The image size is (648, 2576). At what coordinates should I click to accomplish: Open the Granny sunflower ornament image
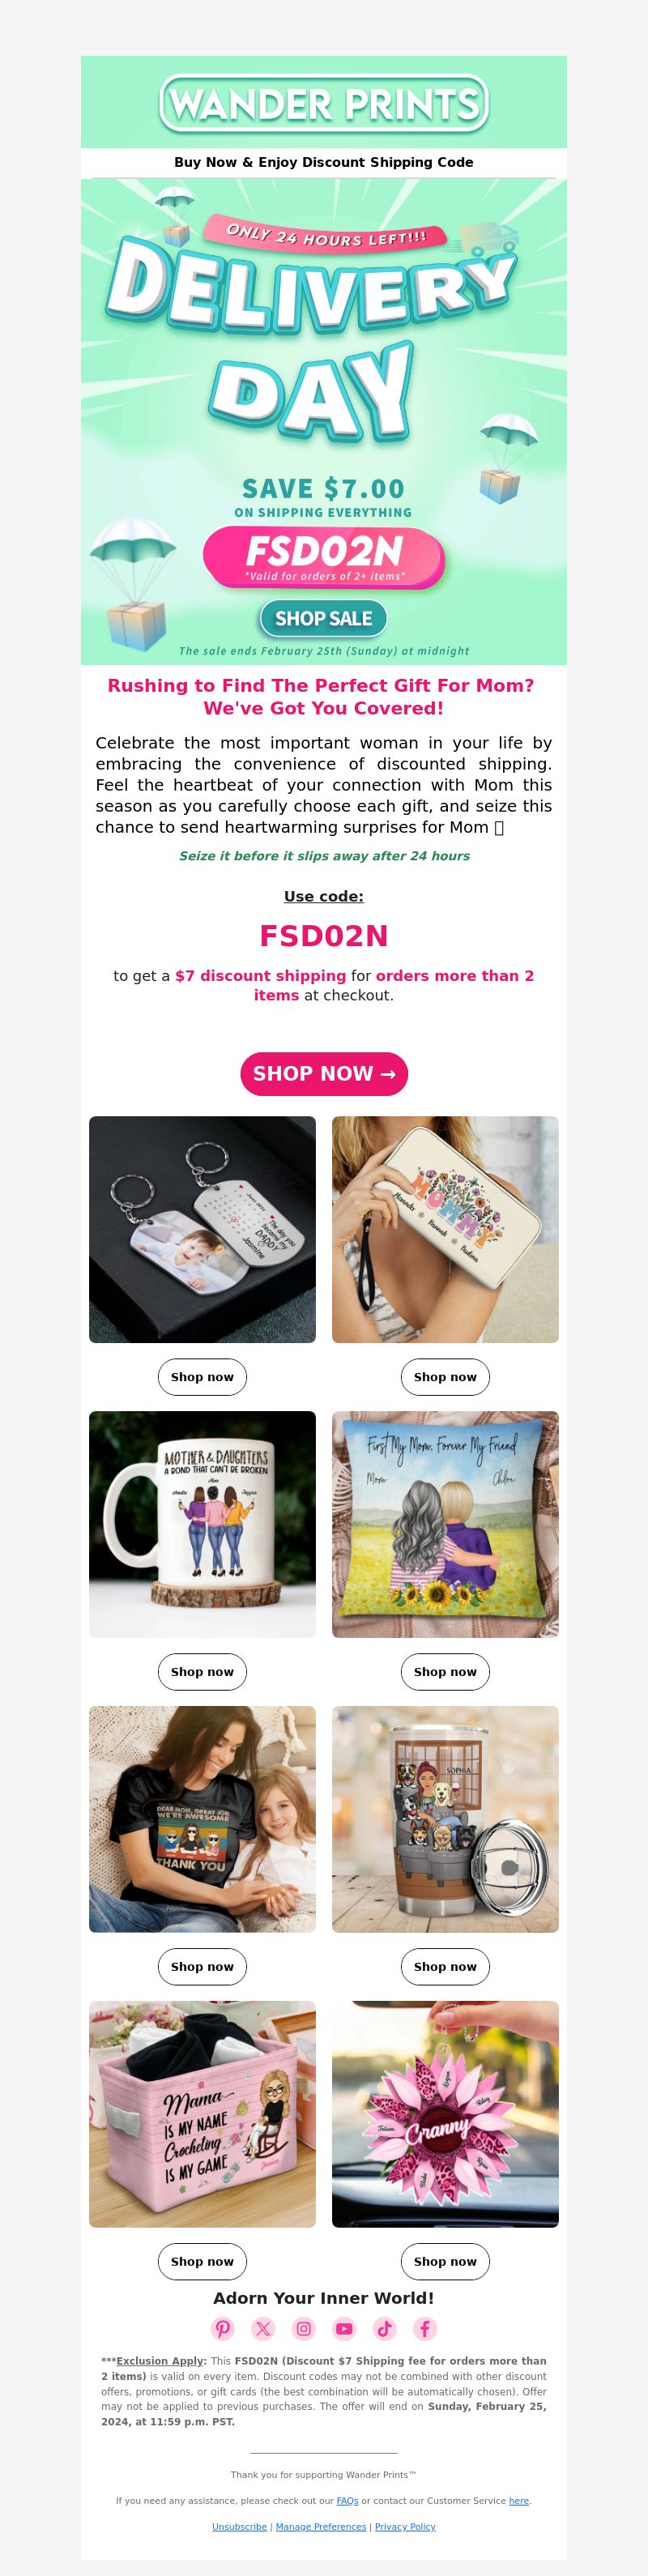(x=445, y=2114)
